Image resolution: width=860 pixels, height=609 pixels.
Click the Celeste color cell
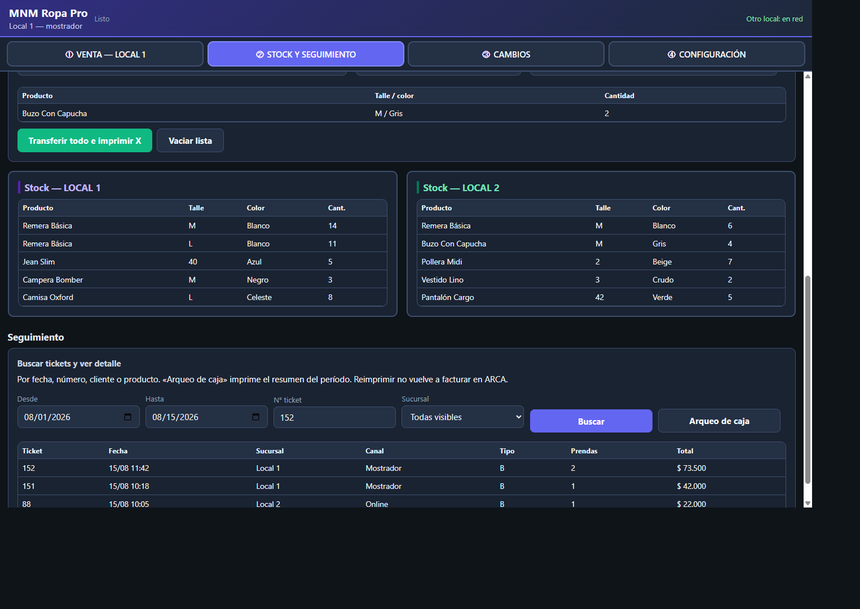pyautogui.click(x=259, y=297)
